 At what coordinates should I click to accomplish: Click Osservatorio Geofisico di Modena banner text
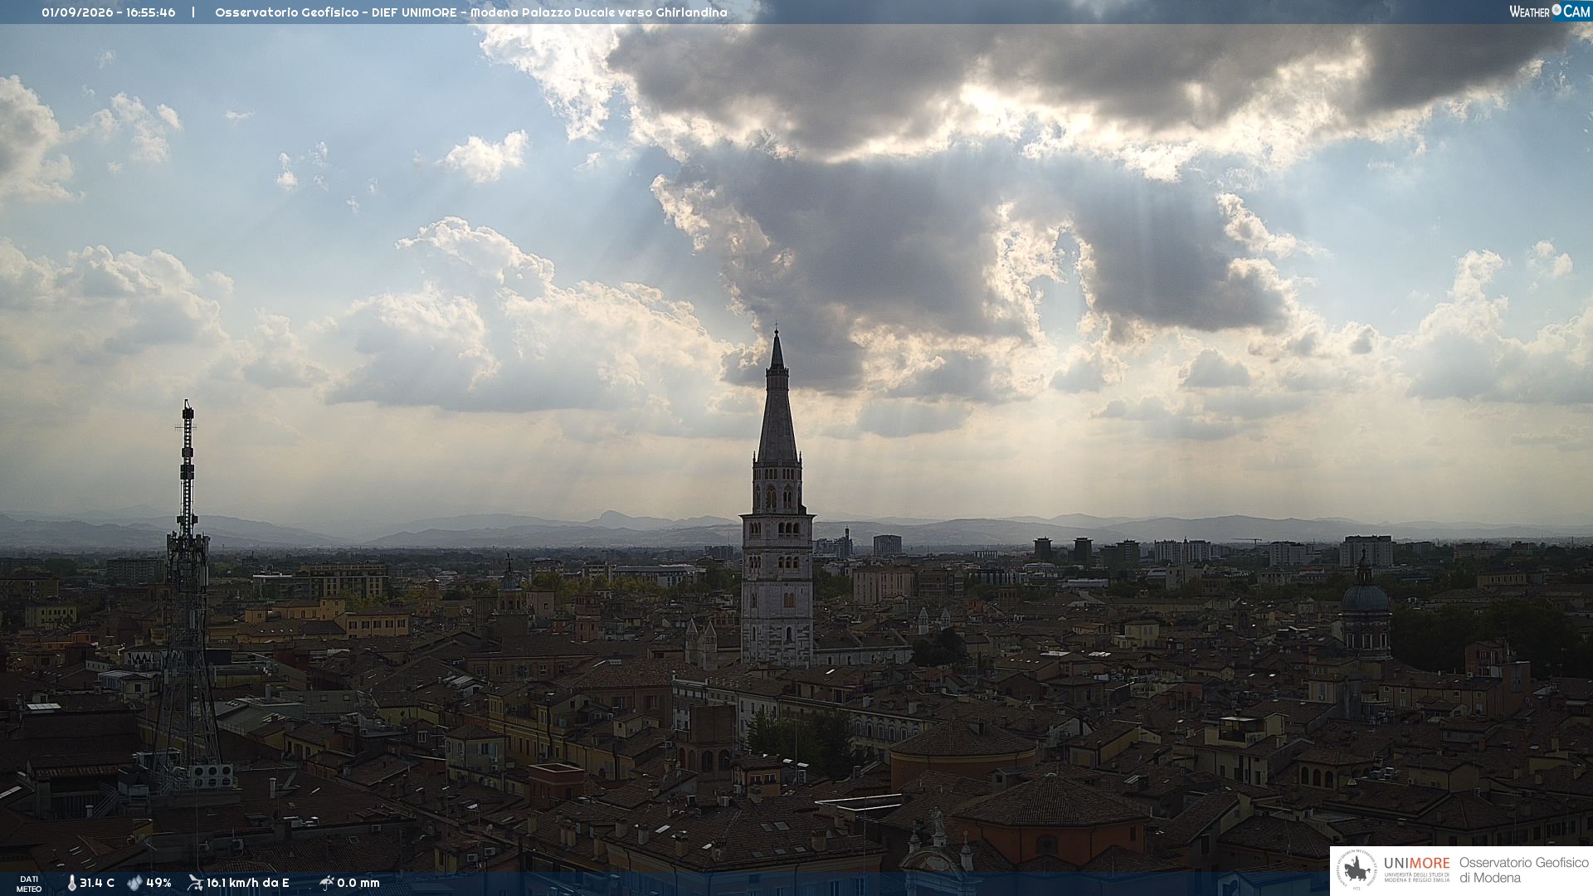click(1523, 870)
